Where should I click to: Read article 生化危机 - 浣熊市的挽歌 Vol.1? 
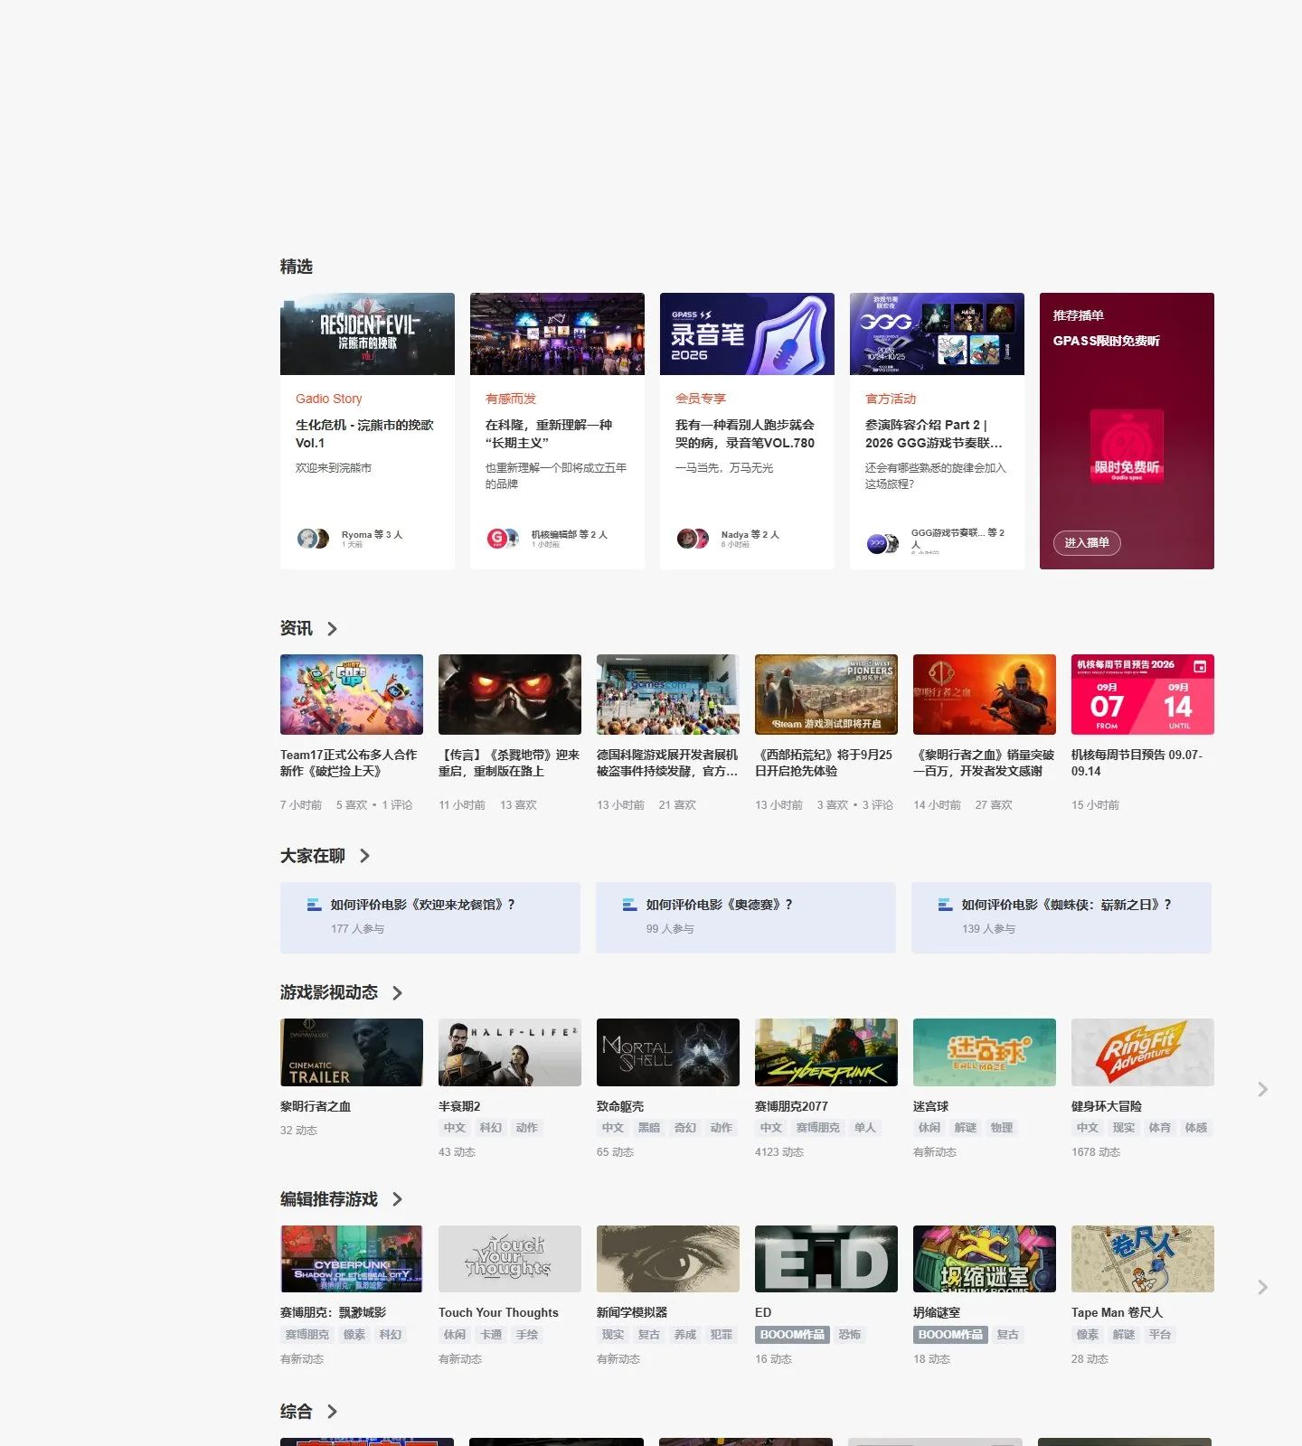click(x=364, y=434)
